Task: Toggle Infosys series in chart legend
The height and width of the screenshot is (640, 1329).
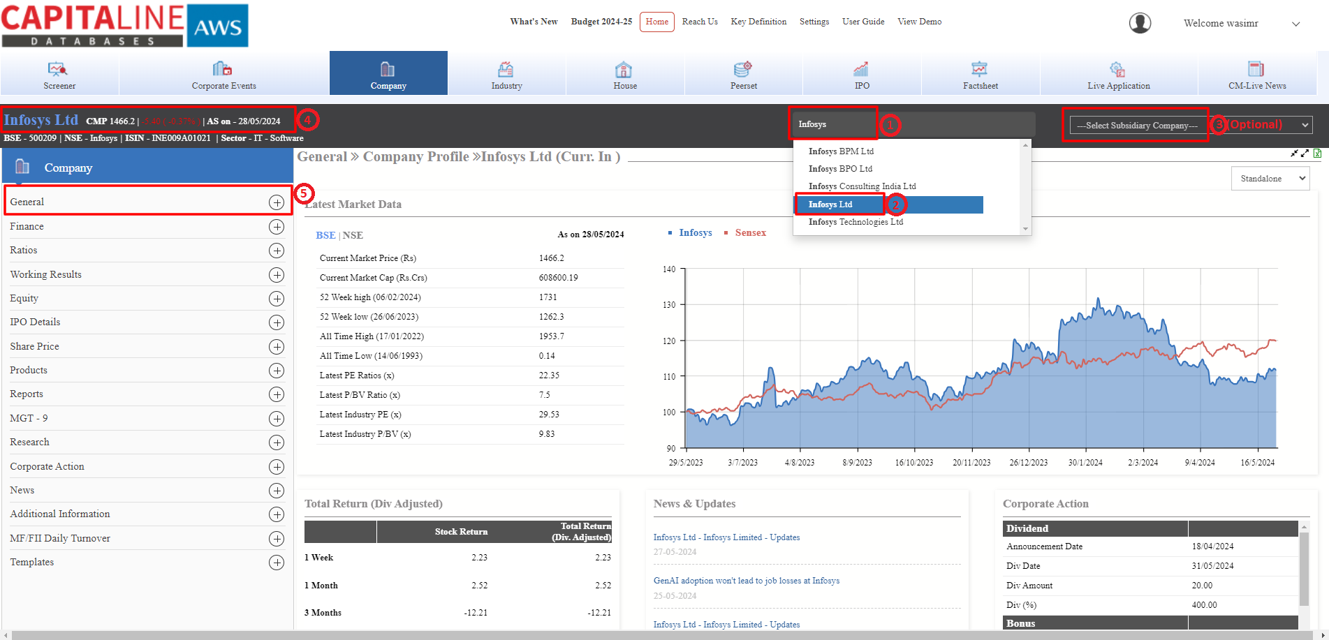Action: [695, 233]
